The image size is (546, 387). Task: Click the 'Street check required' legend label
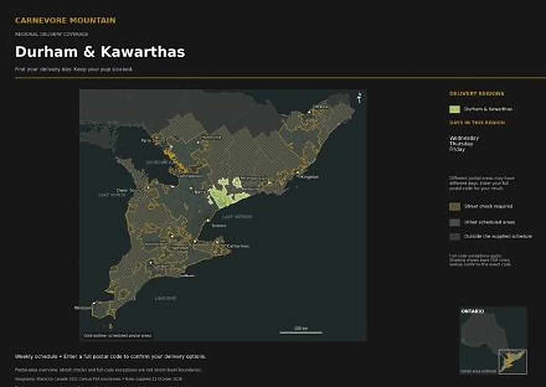pyautogui.click(x=488, y=206)
